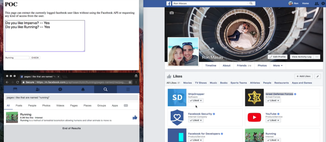The height and width of the screenshot is (142, 326).
Task: Open the About profile tab
Action: [x=227, y=66]
